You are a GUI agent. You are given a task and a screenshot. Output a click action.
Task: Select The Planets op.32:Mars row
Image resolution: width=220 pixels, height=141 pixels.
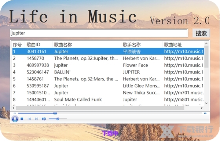pos(108,79)
